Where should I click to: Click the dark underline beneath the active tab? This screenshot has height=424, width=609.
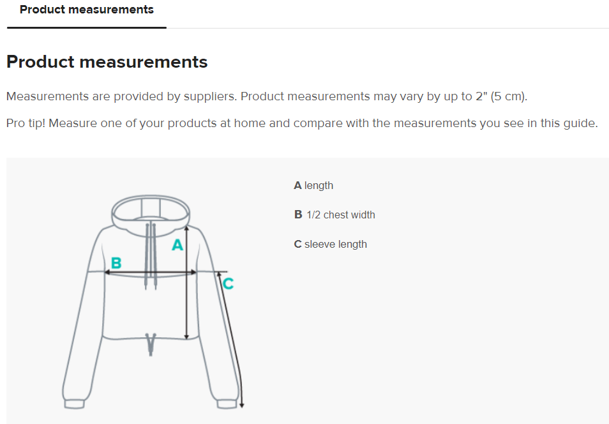[x=87, y=27]
